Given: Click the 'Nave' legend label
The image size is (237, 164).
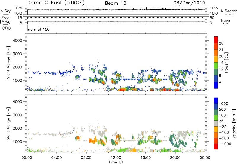Looking at the screenshot, I should (x=225, y=20).
